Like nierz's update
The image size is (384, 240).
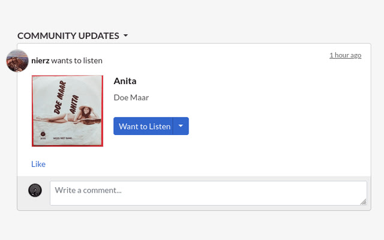(x=38, y=164)
